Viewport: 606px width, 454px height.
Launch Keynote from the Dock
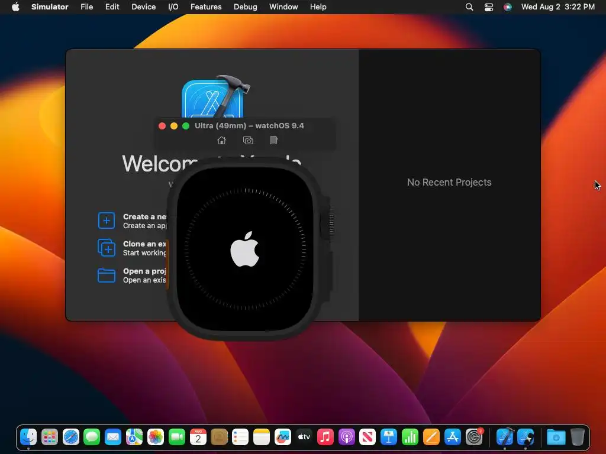[x=388, y=437]
